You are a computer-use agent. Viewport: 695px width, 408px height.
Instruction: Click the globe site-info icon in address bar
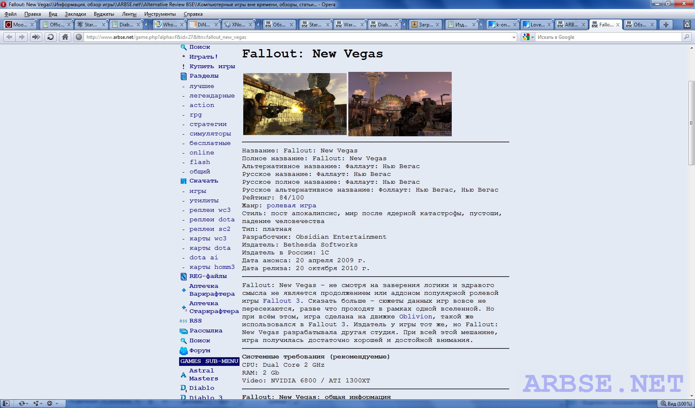pos(79,37)
